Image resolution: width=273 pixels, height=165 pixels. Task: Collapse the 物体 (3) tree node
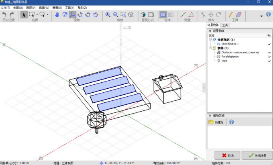(210, 48)
